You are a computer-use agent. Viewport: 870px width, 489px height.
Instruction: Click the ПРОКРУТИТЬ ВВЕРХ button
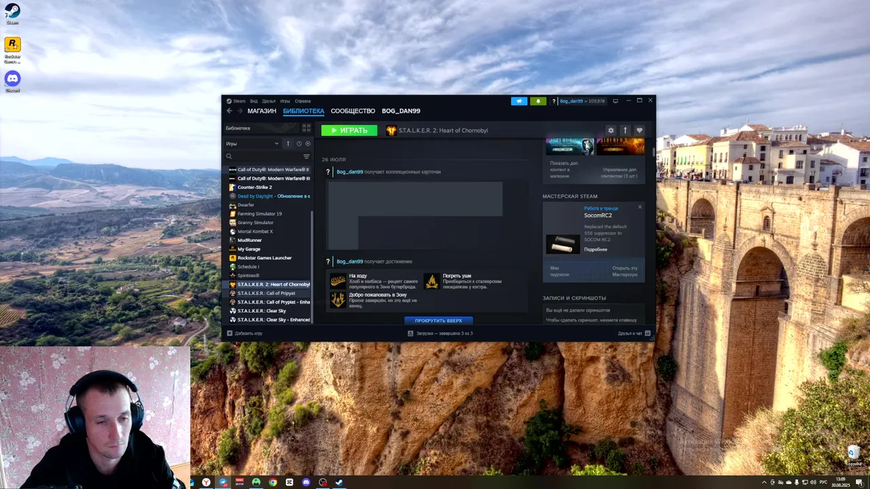438,321
